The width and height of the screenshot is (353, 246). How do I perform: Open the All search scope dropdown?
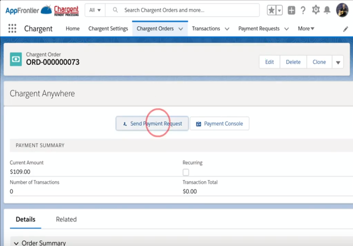click(x=95, y=10)
